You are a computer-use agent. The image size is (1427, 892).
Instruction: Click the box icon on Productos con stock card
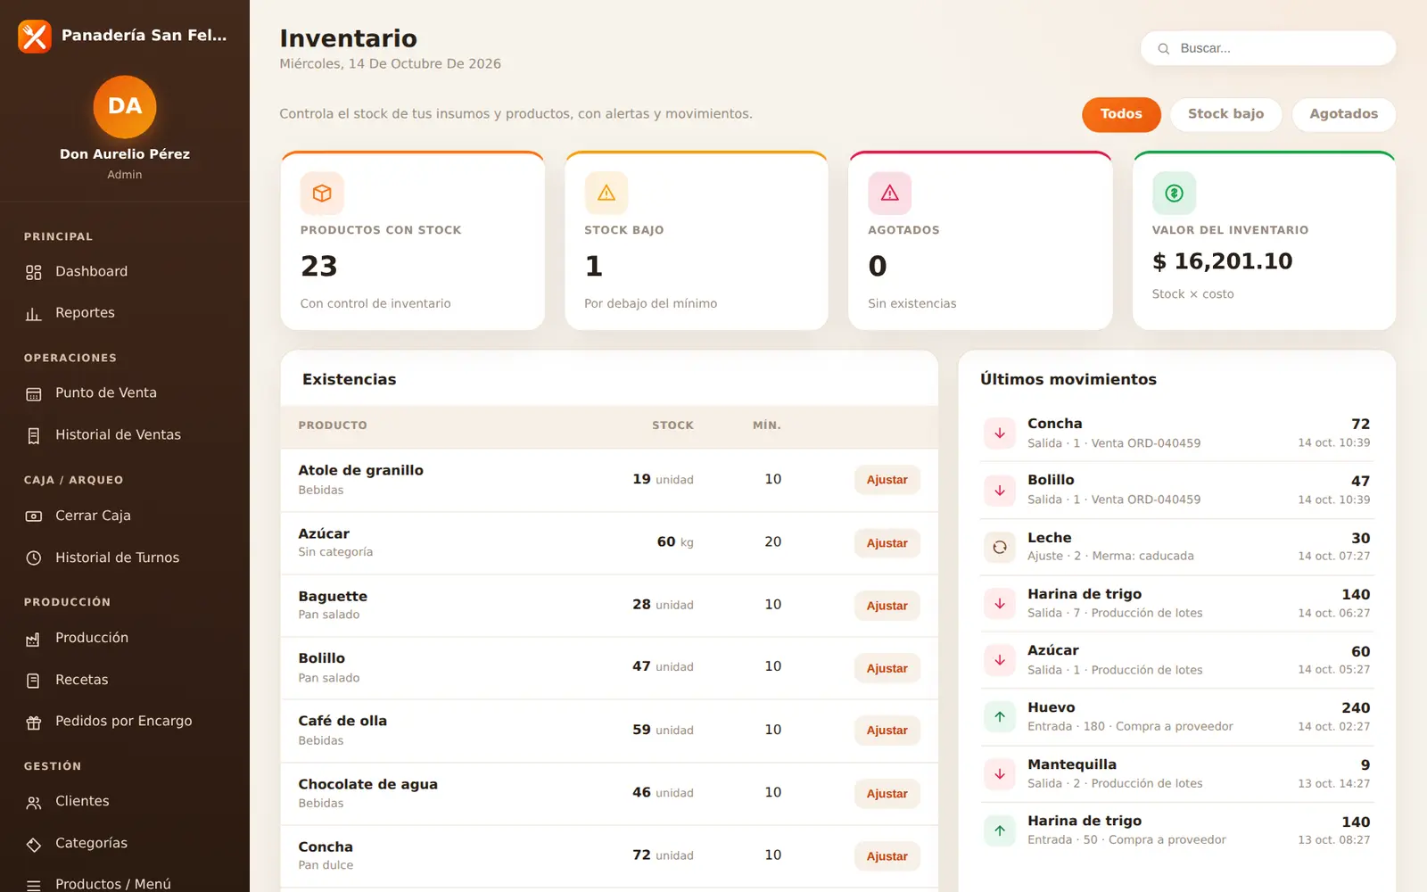(322, 193)
